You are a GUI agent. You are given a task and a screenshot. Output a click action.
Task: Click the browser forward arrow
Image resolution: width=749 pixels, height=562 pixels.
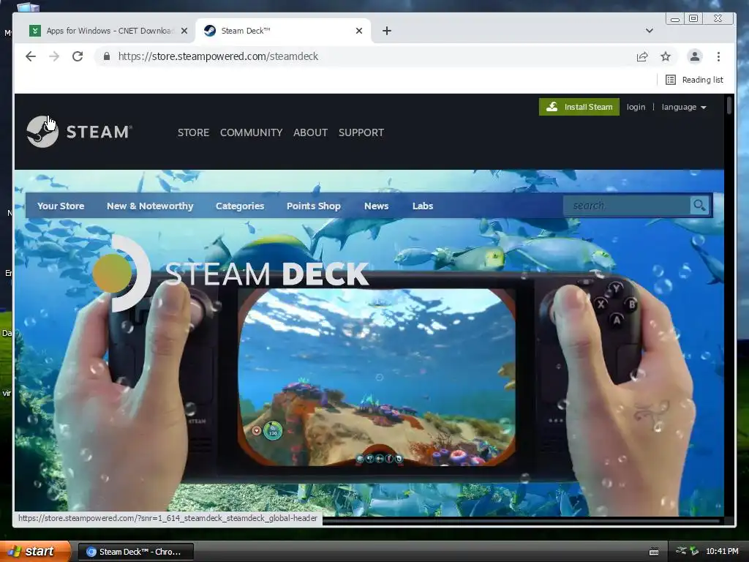[54, 56]
